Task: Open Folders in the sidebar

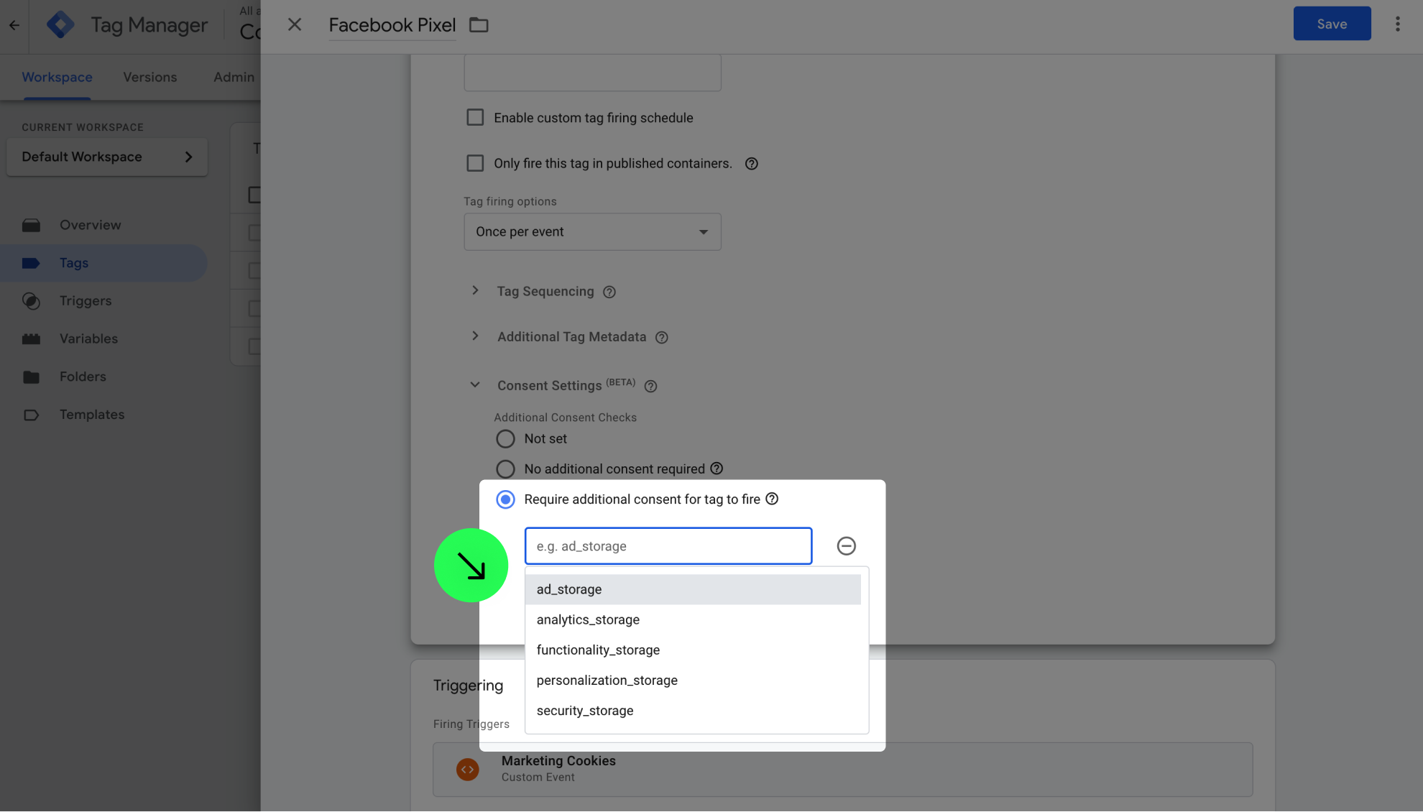Action: (x=83, y=377)
